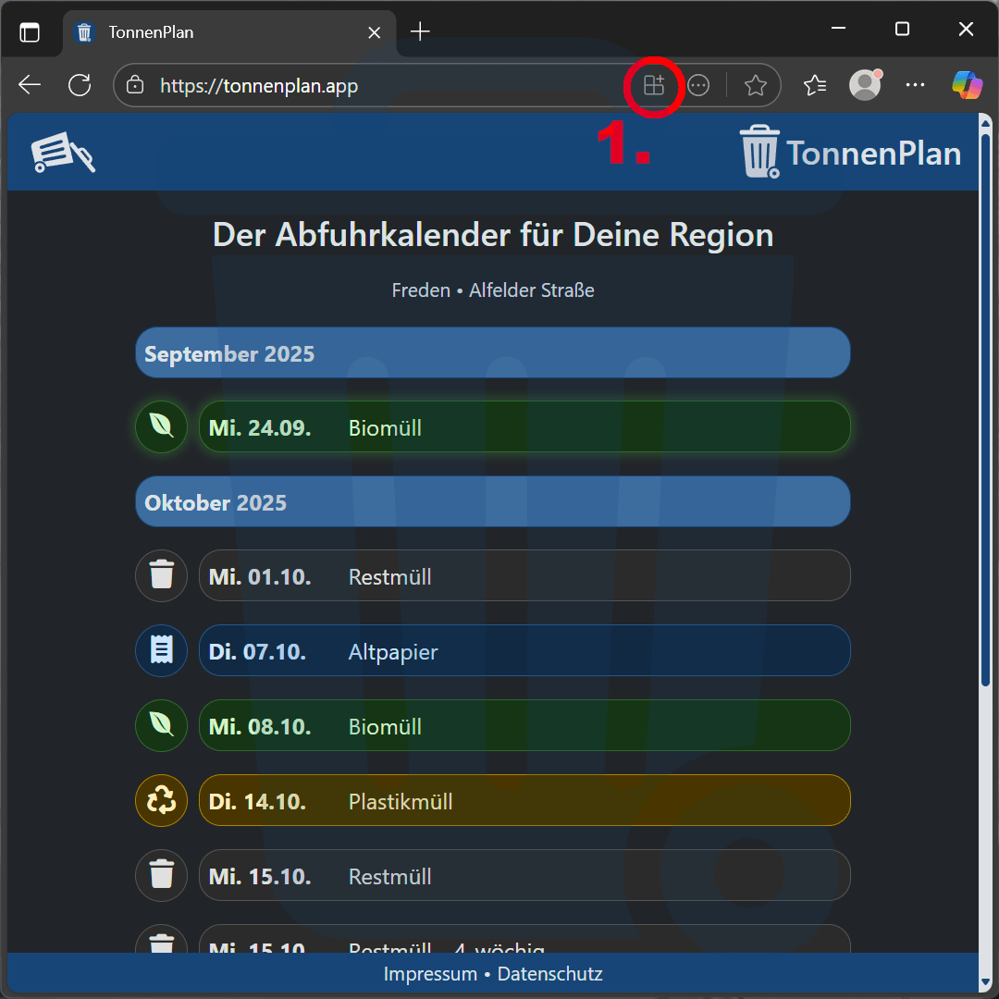Expand the Oktober 2025 month header
Viewport: 999px width, 999px height.
point(492,502)
